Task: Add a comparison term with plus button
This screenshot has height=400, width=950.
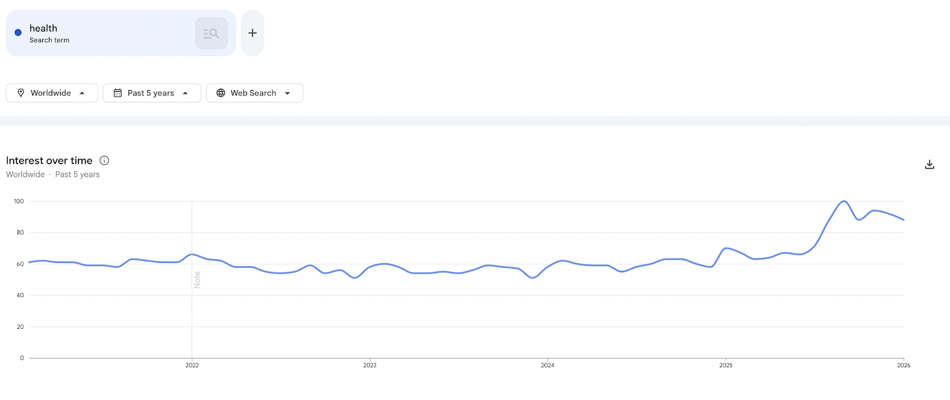Action: 252,33
